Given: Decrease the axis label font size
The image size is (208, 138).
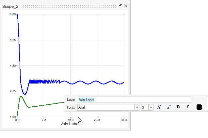Looking at the screenshot, I should click(x=168, y=107).
